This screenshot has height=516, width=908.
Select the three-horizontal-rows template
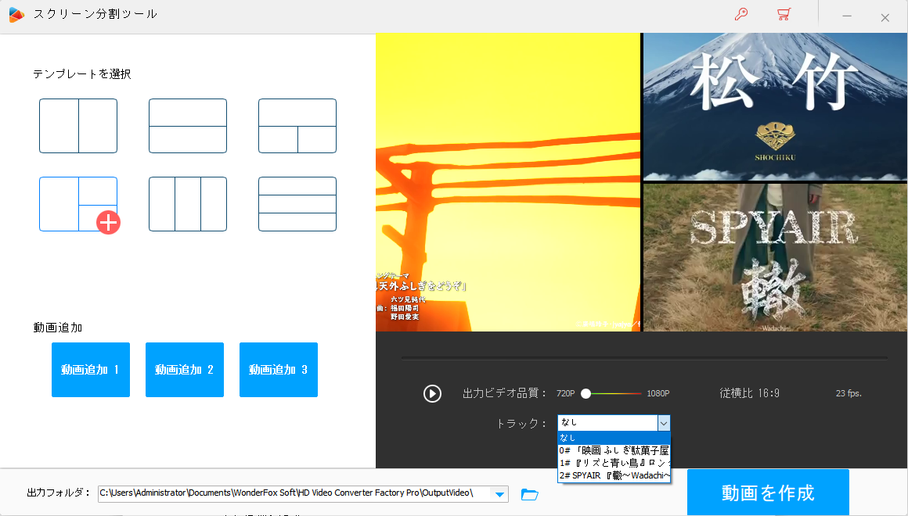(x=297, y=203)
